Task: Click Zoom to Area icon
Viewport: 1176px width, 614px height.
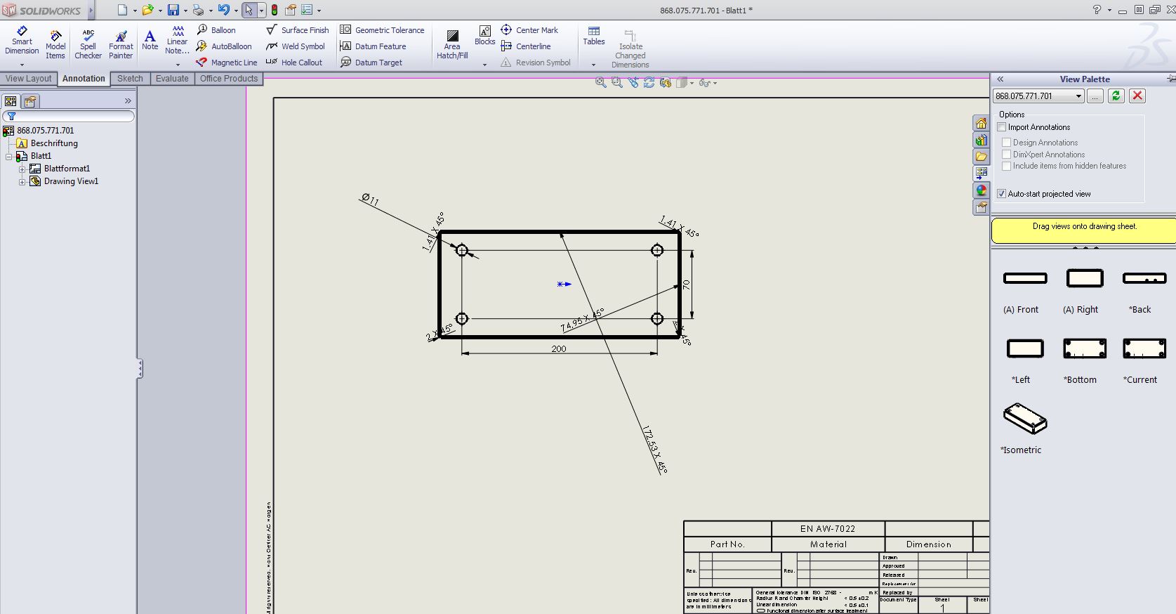Action: tap(616, 83)
